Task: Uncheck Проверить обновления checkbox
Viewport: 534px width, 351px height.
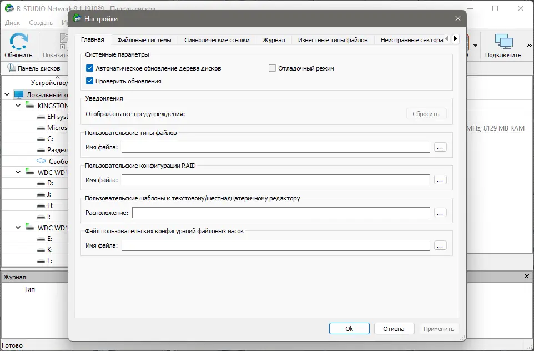Action: click(x=90, y=81)
